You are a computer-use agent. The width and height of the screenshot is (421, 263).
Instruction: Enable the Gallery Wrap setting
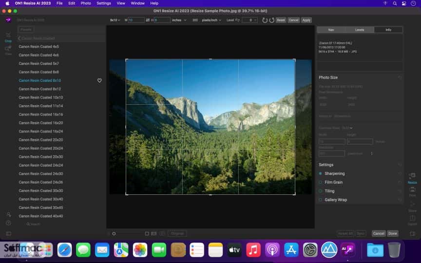coord(320,200)
